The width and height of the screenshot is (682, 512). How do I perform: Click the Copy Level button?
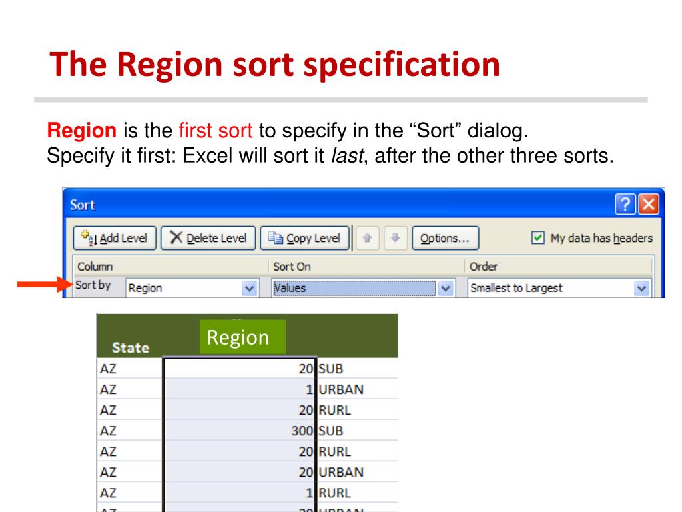point(304,238)
